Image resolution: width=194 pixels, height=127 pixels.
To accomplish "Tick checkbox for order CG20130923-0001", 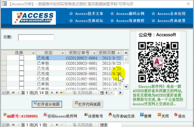I will [21, 63].
